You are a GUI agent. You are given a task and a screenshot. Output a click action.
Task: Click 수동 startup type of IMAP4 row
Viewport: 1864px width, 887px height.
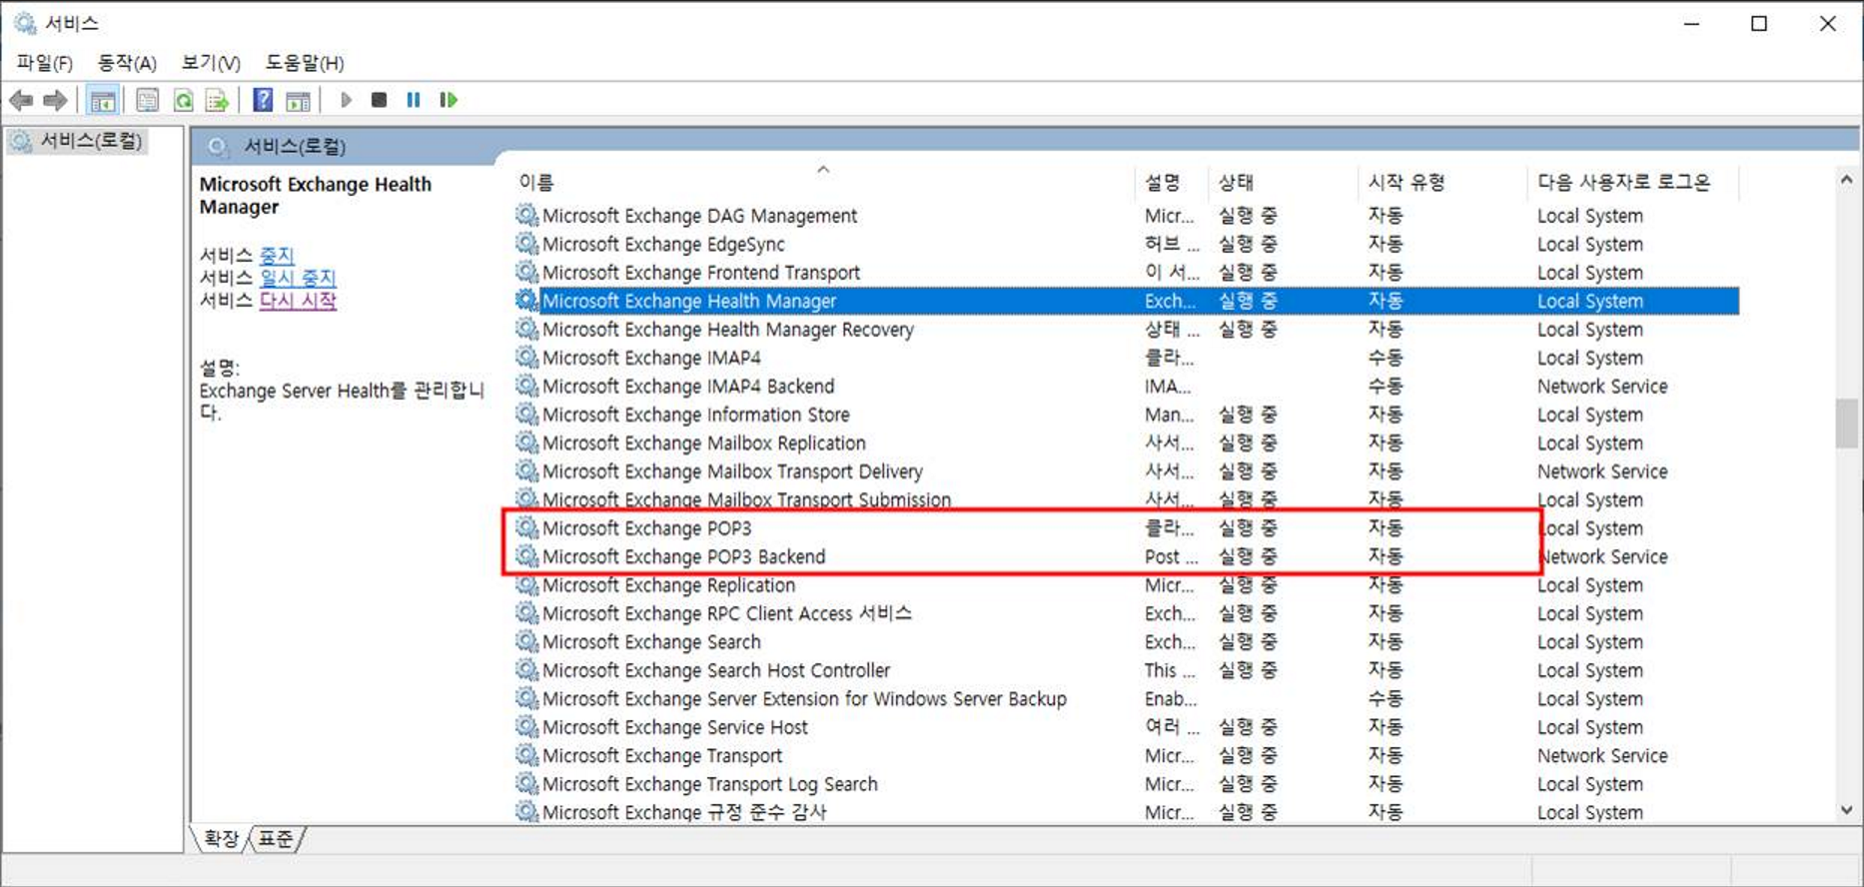pyautogui.click(x=1386, y=358)
